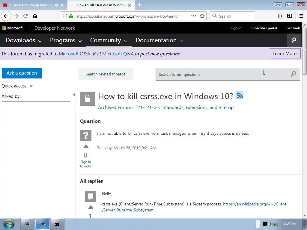Upvote the question with the up arrow

(86, 146)
